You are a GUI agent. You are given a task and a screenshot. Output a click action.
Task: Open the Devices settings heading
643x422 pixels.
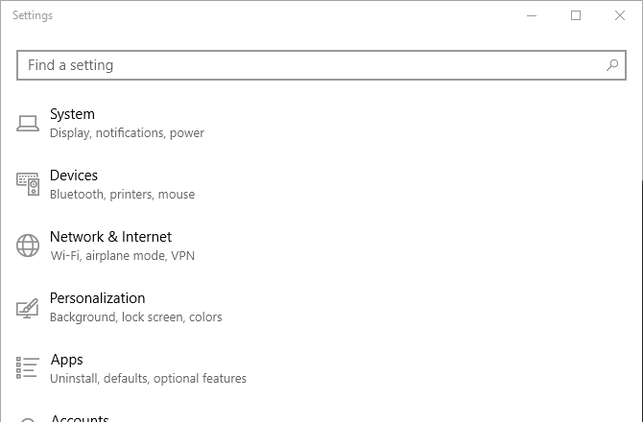pos(74,176)
